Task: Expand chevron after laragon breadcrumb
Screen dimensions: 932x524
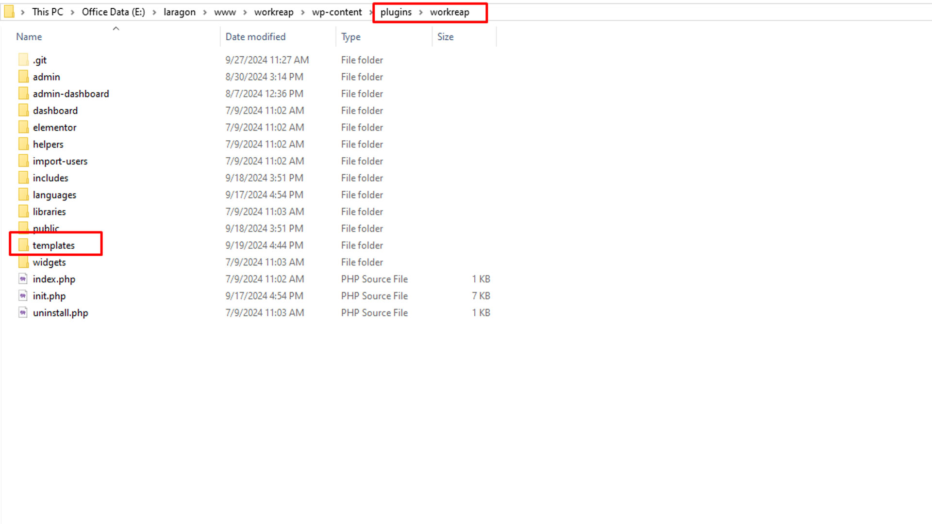Action: coord(205,12)
